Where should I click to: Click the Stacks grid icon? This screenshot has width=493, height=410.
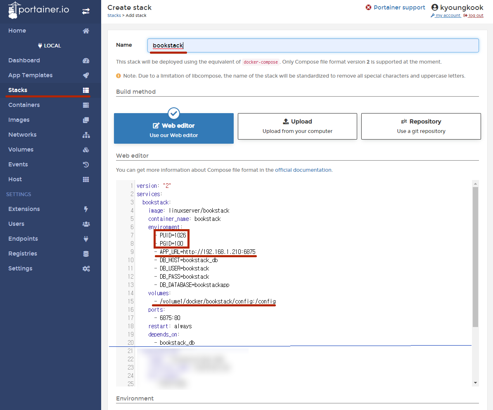pyautogui.click(x=86, y=90)
